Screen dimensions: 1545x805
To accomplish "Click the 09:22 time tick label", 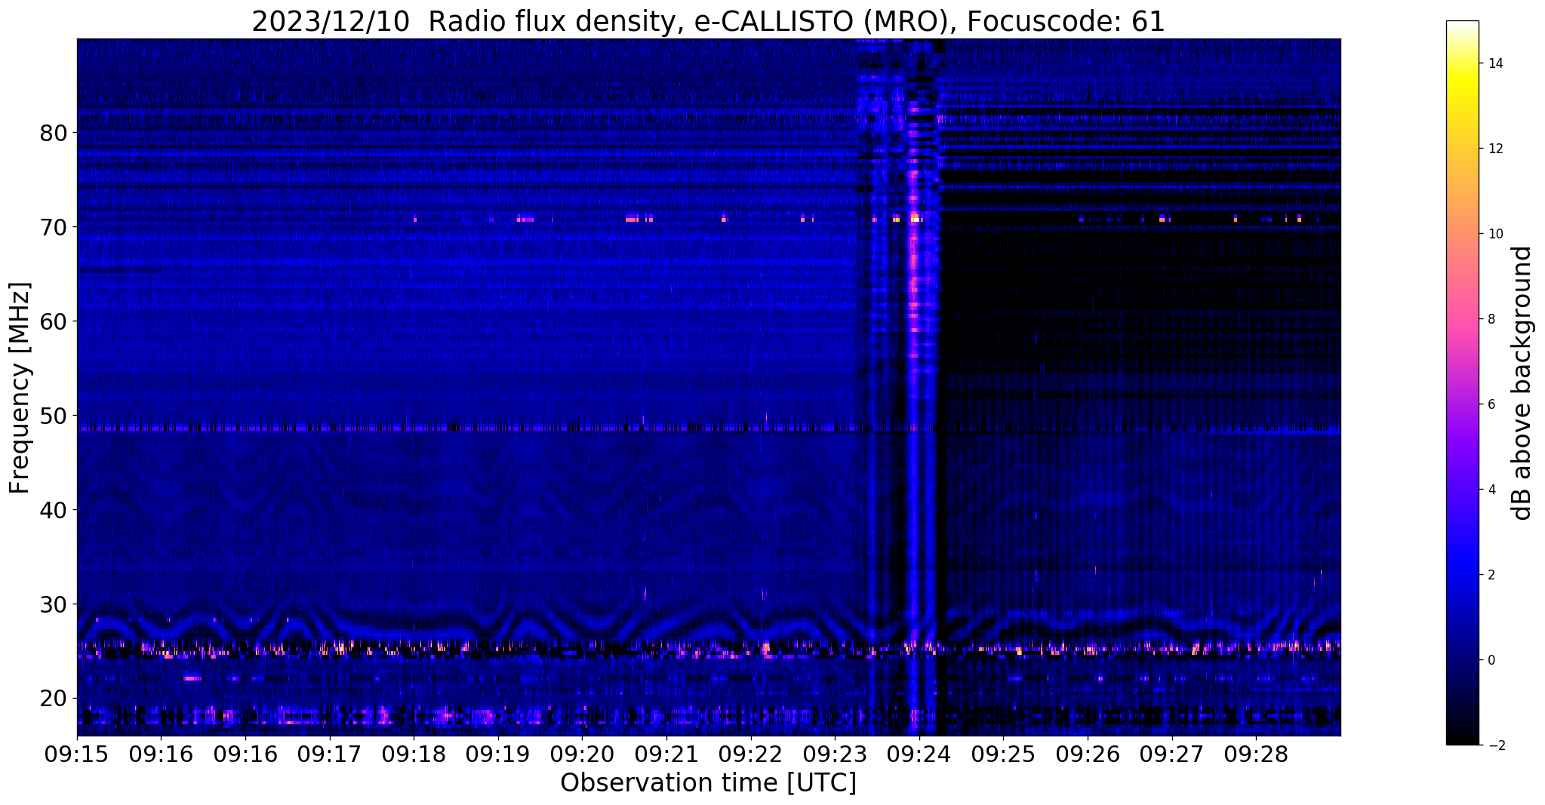I will click(x=750, y=754).
